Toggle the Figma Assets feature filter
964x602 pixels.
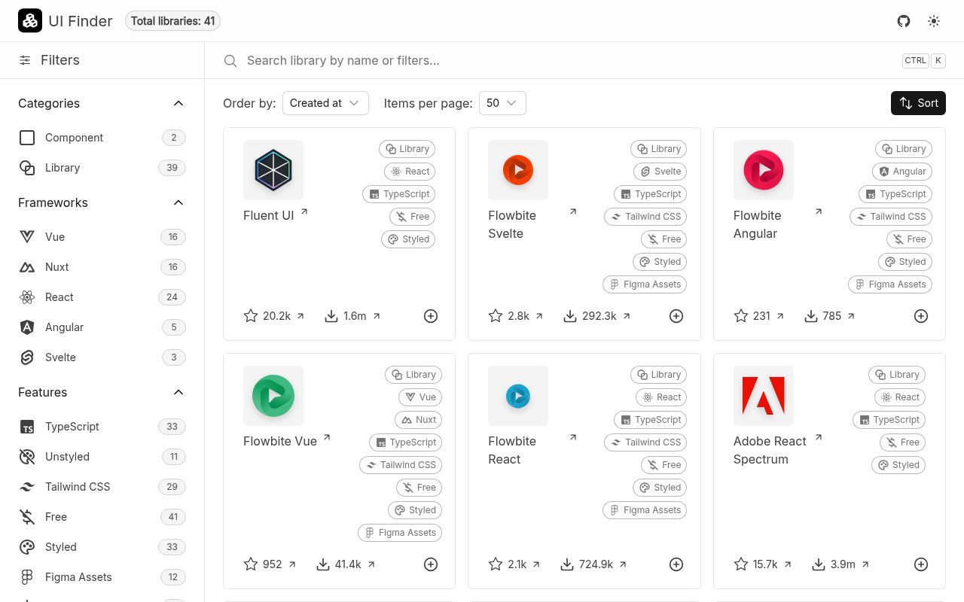[102, 577]
